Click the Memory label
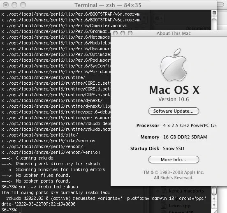This screenshot has height=213, width=227. 150,137
